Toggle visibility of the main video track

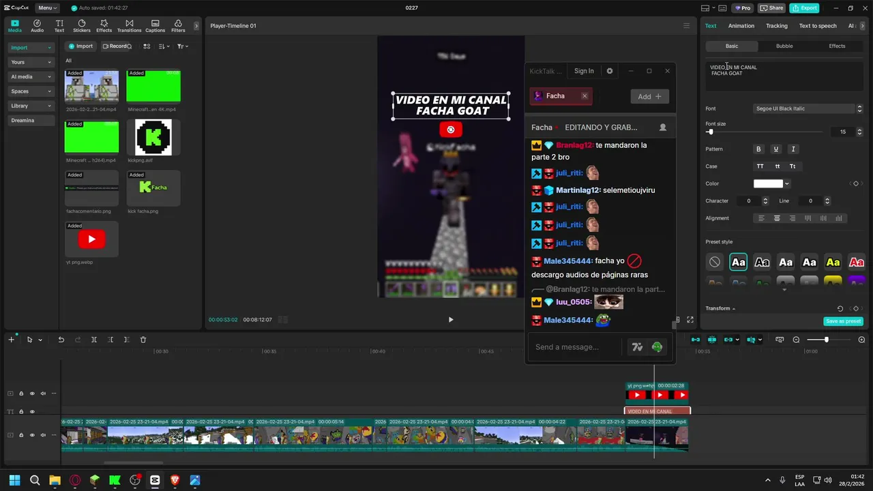[32, 434]
